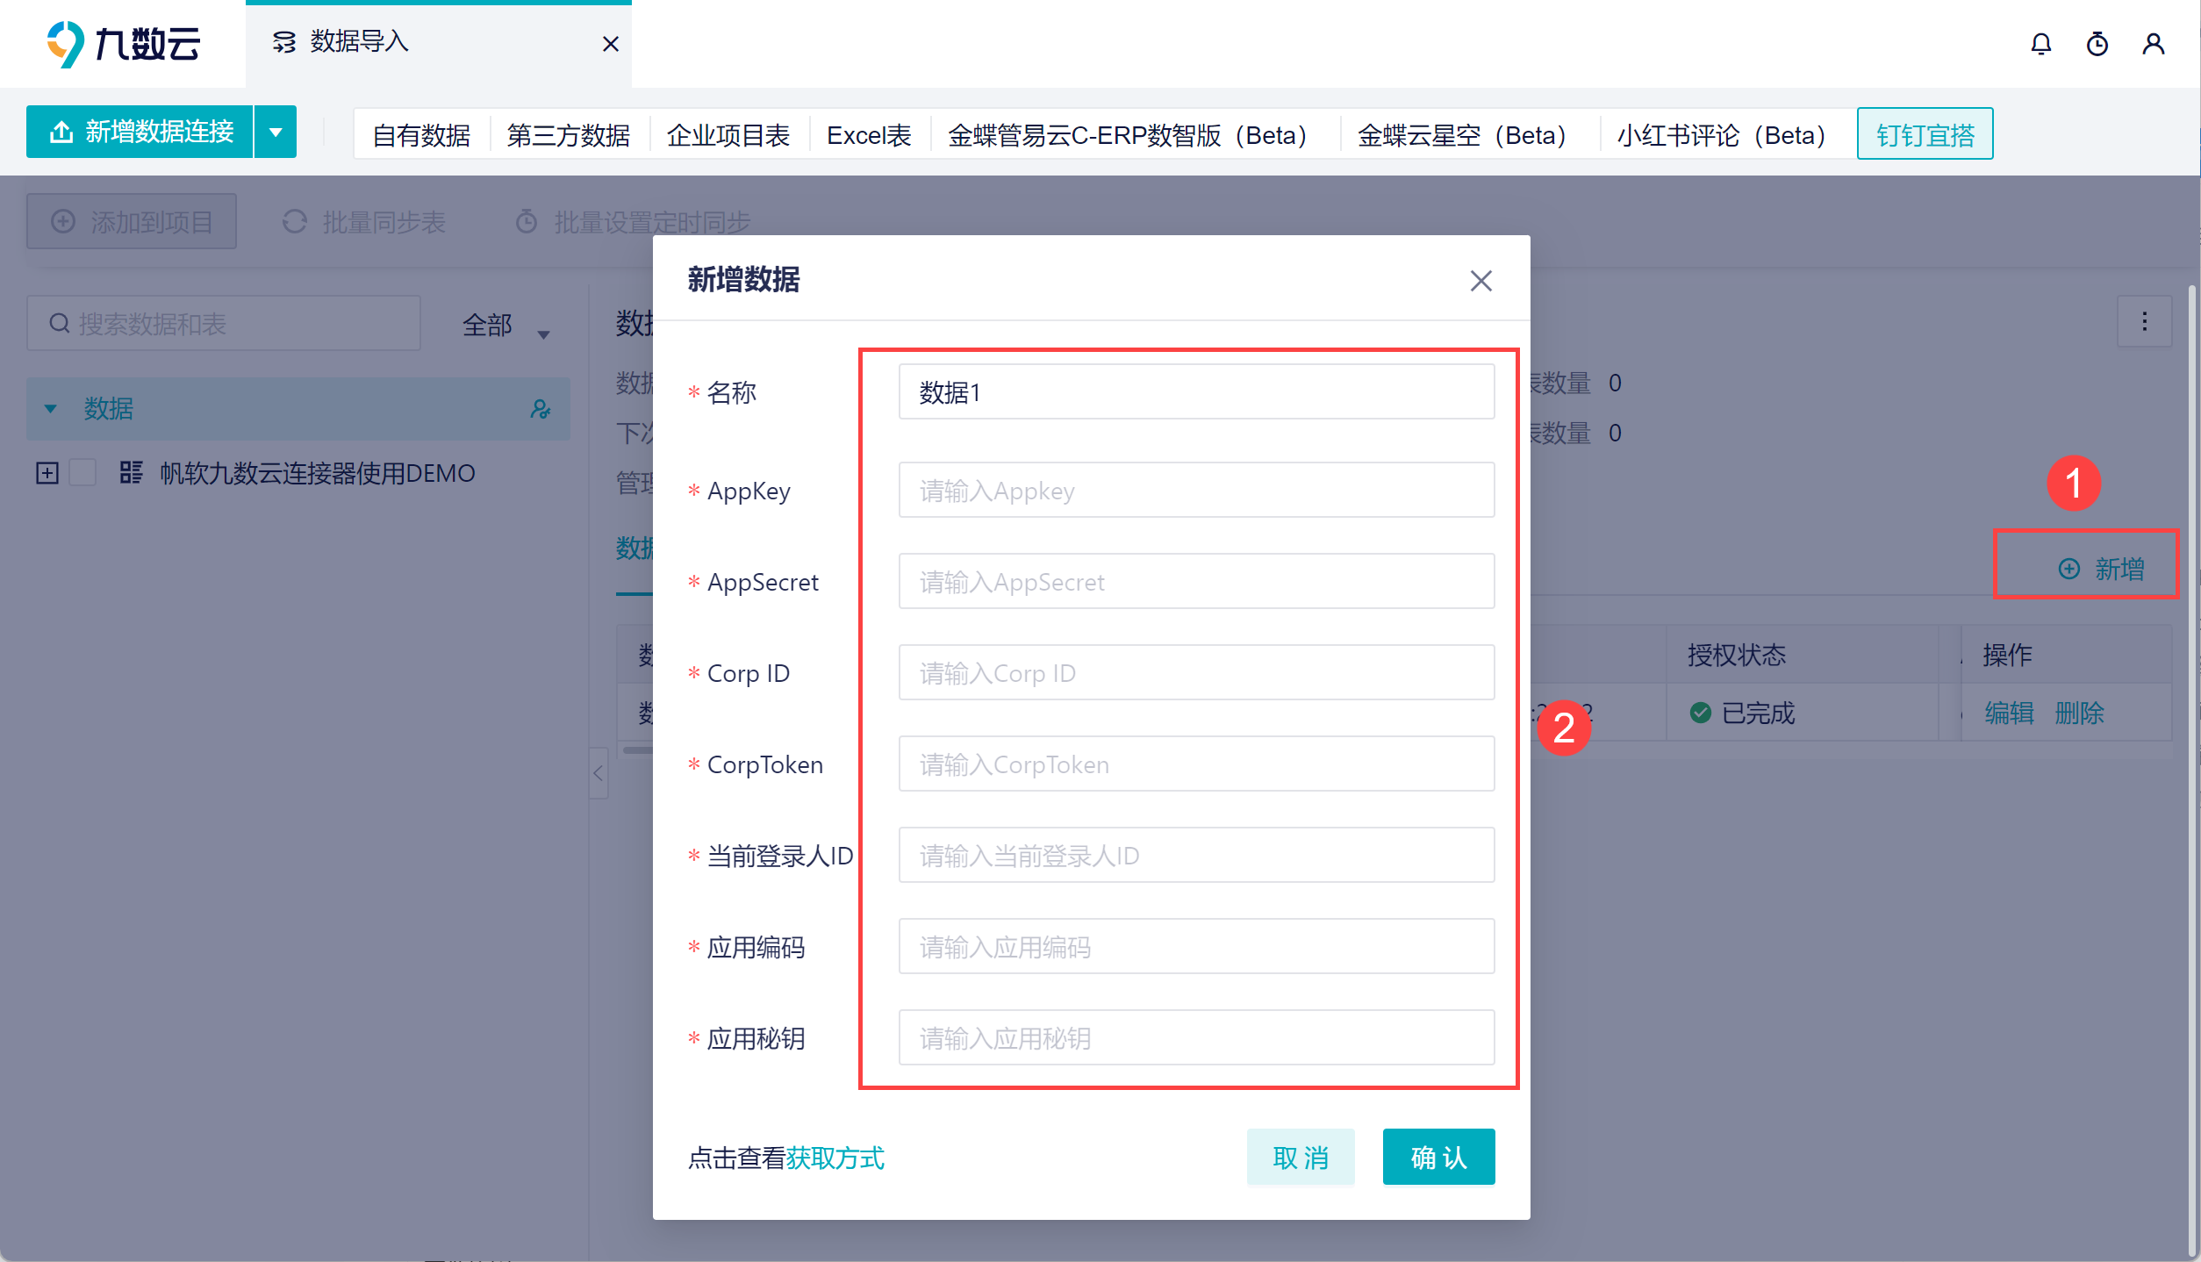
Task: Click the three-dot more options icon
Action: 2145,322
